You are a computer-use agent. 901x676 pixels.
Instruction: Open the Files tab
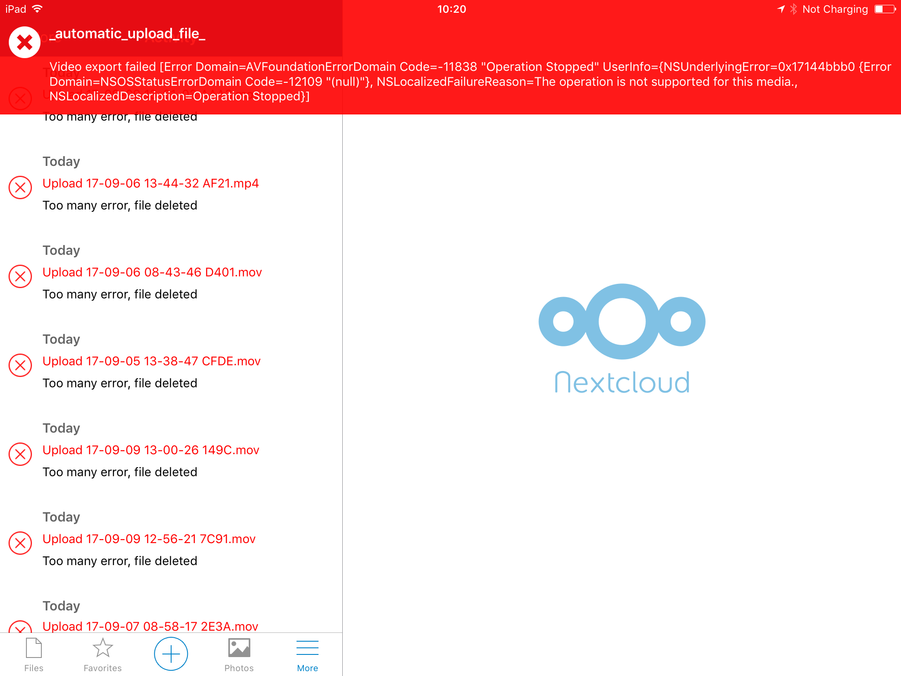[x=34, y=654]
